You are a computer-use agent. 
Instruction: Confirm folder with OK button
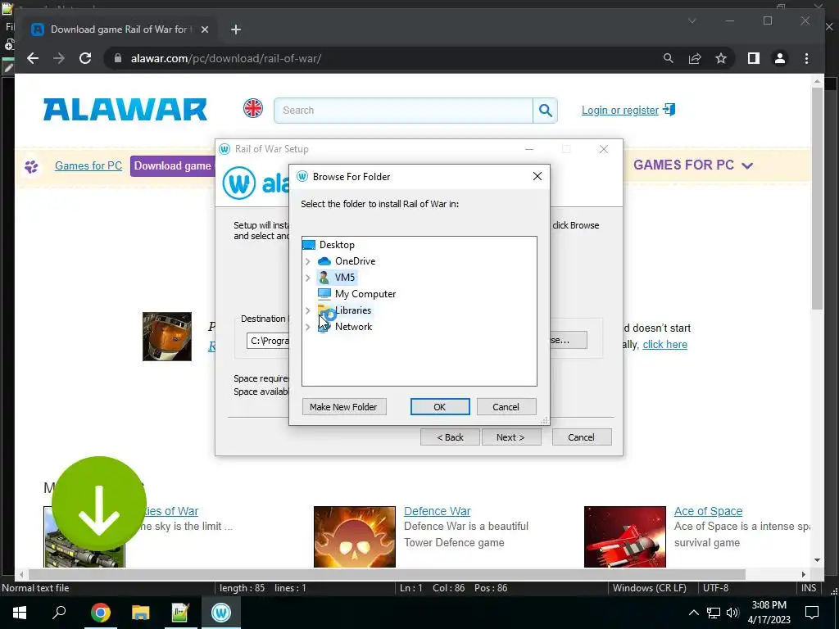[x=440, y=407]
